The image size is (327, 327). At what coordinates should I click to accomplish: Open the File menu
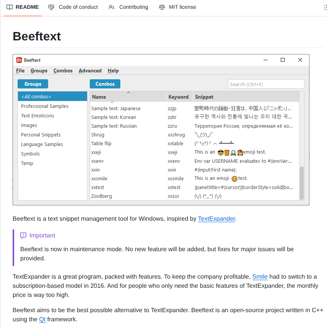(20, 71)
